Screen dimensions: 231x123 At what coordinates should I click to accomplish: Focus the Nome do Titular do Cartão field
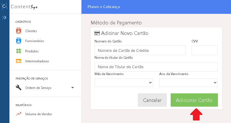pos(156,67)
